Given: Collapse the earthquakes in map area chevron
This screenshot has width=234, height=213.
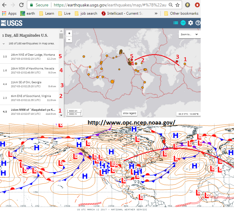Looking at the screenshot, I should 4,44.
